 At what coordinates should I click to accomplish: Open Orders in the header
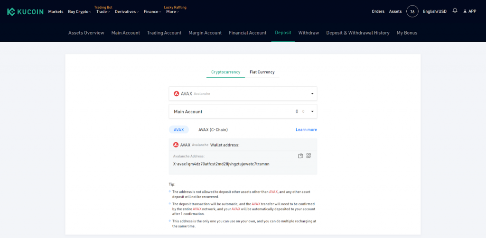(378, 11)
